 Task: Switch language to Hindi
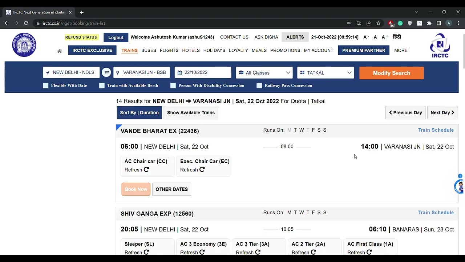(x=397, y=37)
